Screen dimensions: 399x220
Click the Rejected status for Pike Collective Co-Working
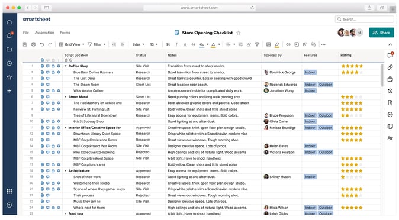click(143, 152)
